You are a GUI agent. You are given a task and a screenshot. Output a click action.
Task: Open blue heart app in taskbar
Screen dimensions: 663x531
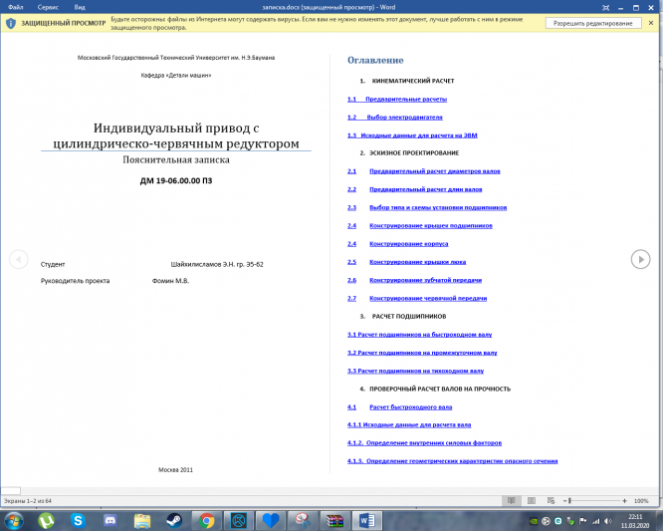pos(271,521)
